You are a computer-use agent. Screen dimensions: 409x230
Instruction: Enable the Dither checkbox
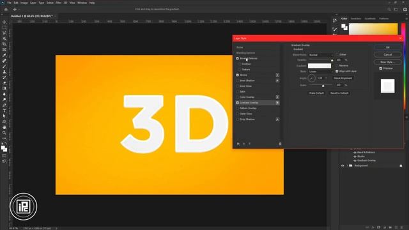click(x=337, y=54)
